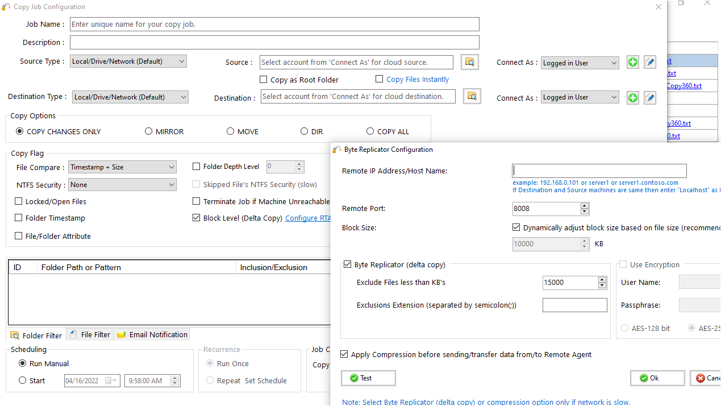Uncheck Apply Compression before sending
The height and width of the screenshot is (406, 721).
pyautogui.click(x=344, y=354)
